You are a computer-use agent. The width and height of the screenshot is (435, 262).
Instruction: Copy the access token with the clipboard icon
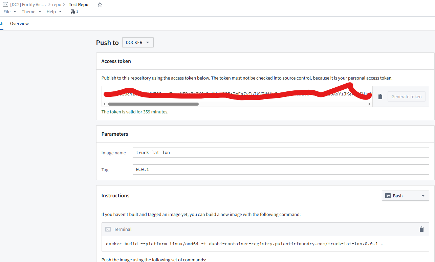click(x=380, y=96)
